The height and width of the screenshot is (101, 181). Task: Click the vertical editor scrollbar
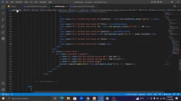pos(180,65)
